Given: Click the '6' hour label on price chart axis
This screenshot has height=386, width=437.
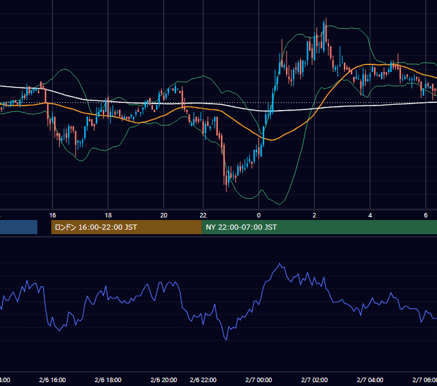Looking at the screenshot, I should (425, 216).
